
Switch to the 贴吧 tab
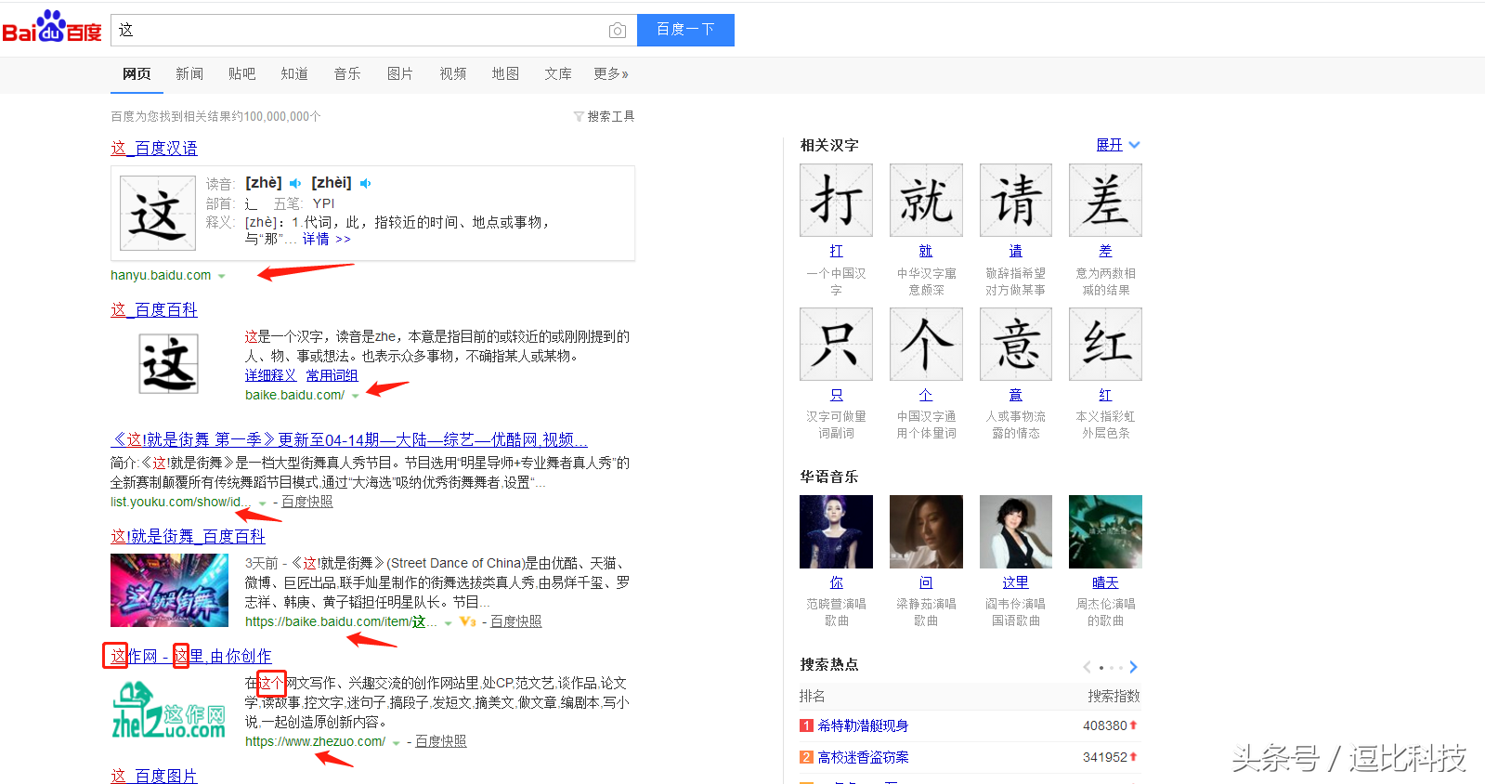[x=241, y=73]
